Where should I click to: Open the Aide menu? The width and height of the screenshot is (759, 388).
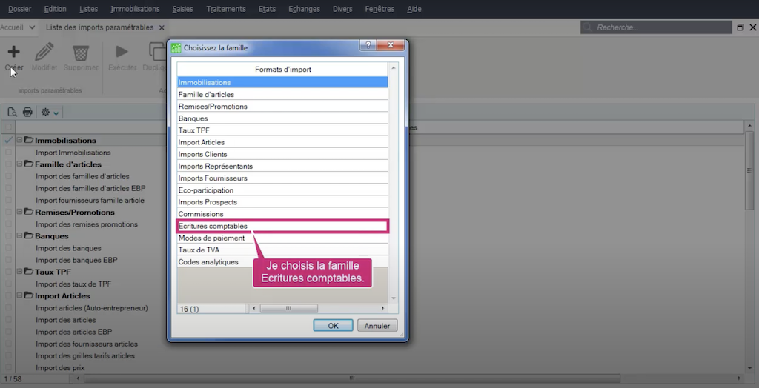pyautogui.click(x=414, y=9)
